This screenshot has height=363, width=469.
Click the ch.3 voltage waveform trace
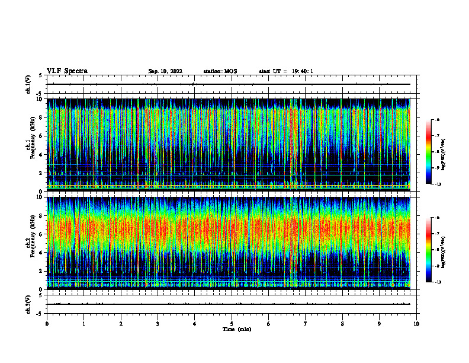(229, 304)
